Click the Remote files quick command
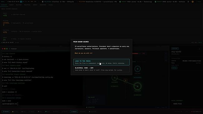203x114 pixels. coord(177,104)
